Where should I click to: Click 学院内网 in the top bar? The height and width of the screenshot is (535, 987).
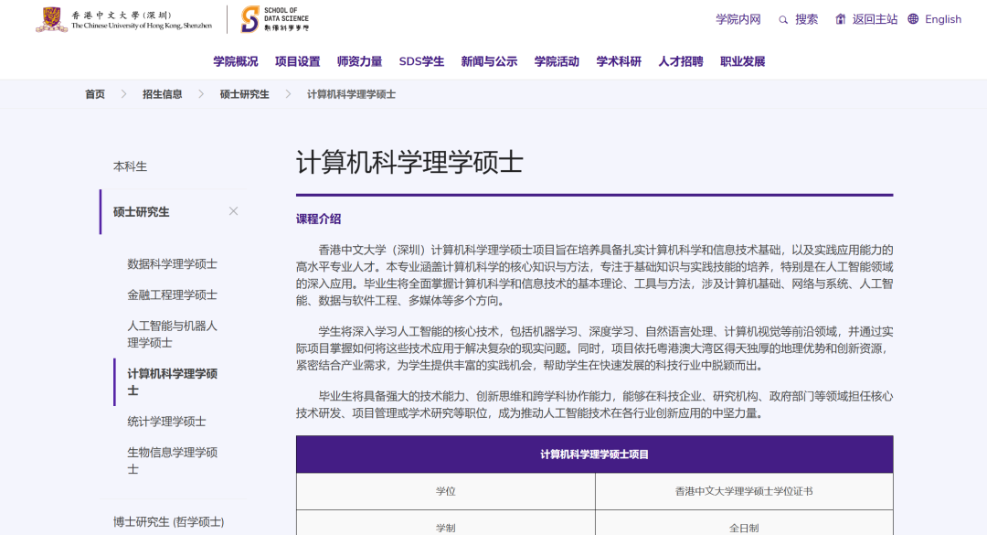point(738,18)
